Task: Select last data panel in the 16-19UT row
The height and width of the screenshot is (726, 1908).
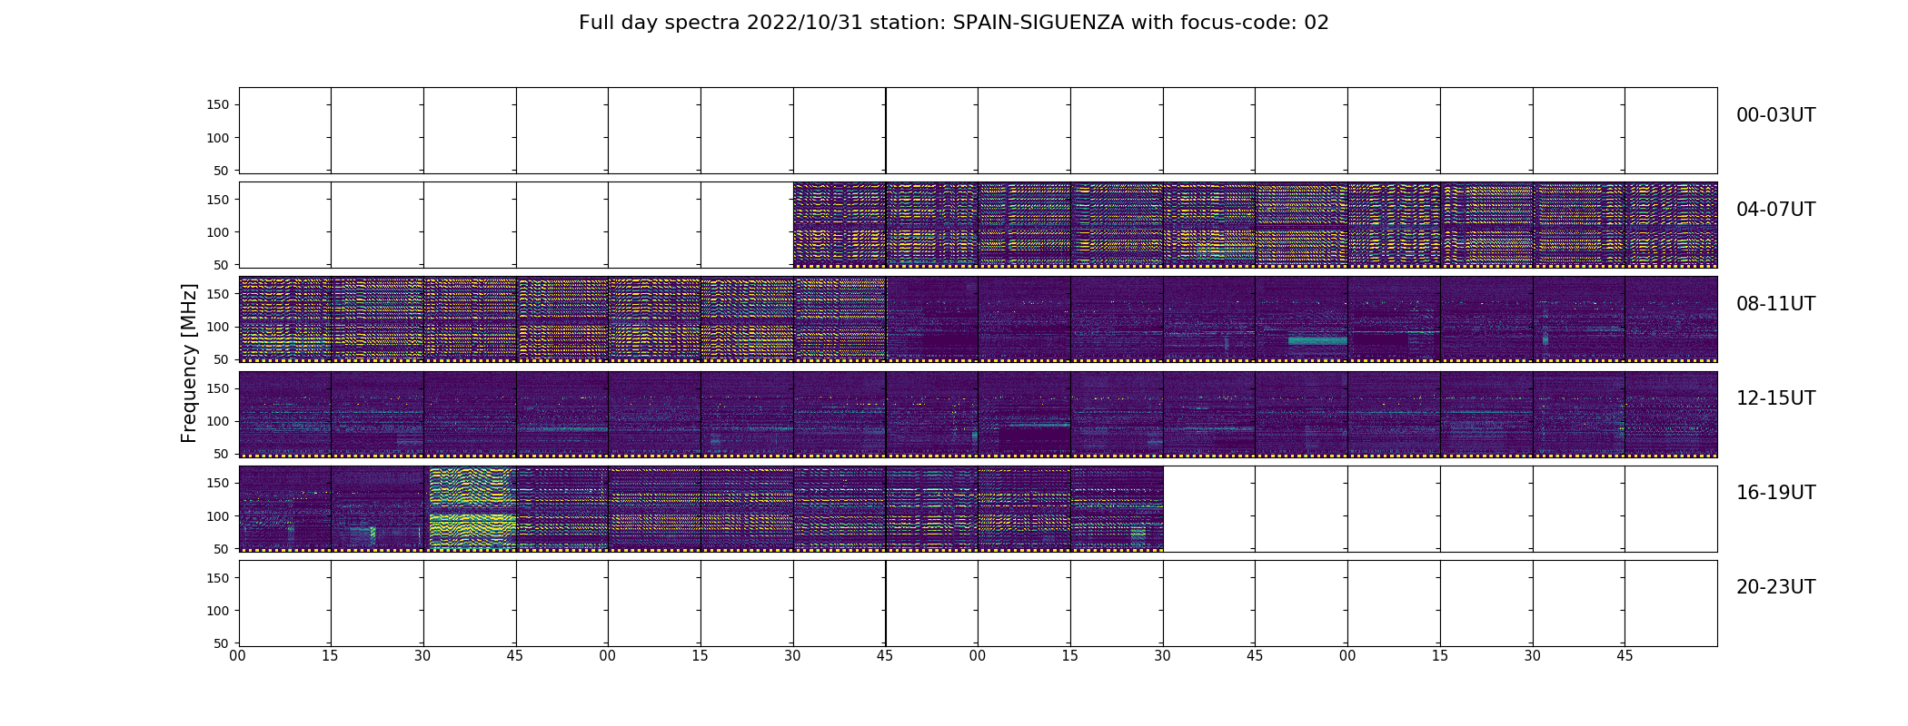Action: point(1117,508)
